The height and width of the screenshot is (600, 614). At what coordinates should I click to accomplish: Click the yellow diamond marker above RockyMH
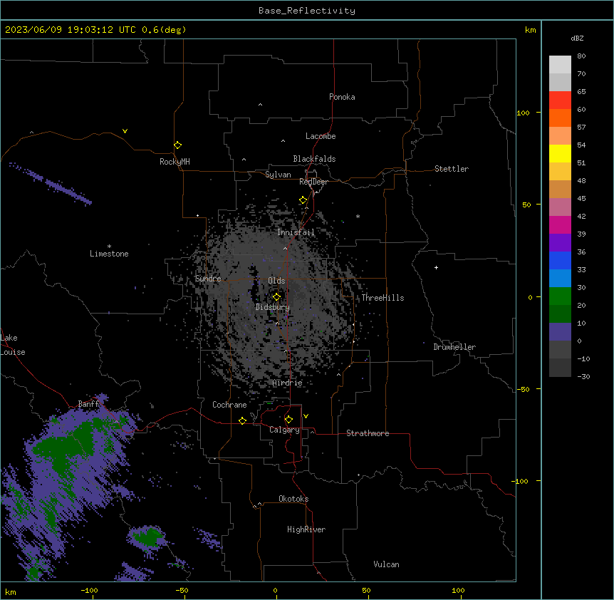[x=177, y=145]
